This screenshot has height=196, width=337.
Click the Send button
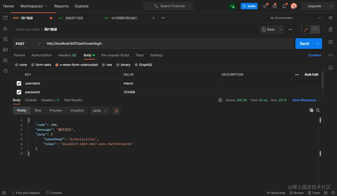[304, 44]
